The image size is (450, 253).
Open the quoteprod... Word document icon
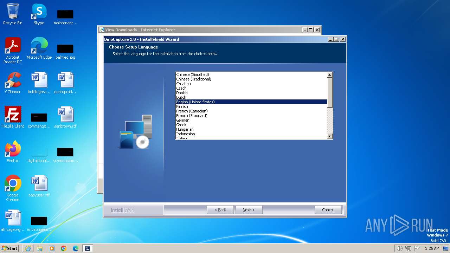(65, 83)
